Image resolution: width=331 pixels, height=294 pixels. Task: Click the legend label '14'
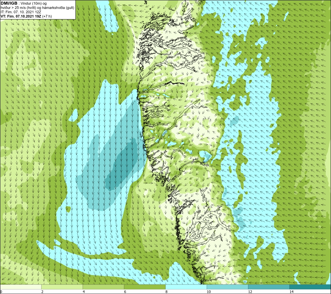pos(291,292)
